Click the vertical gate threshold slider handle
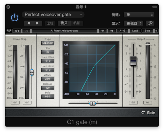Viewport: 164px width, 133px height. [32, 73]
